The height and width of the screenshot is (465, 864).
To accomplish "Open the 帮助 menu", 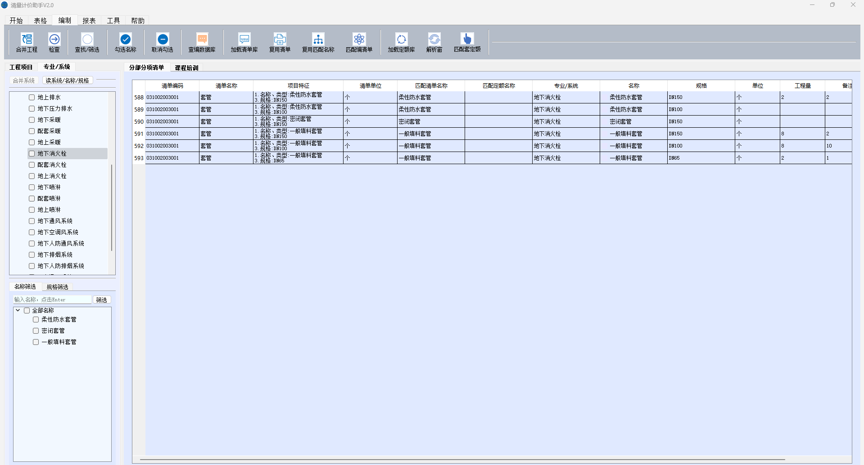I will [138, 21].
